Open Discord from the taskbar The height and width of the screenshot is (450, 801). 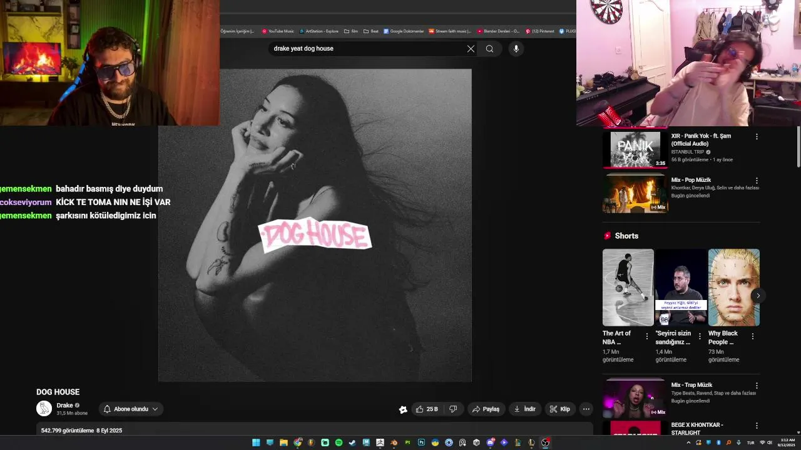(491, 442)
